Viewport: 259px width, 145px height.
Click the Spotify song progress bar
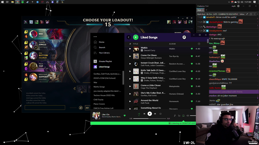pos(149,118)
